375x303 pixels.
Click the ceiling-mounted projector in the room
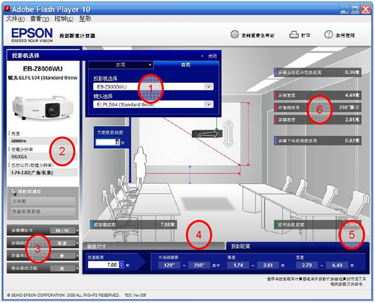(x=207, y=133)
